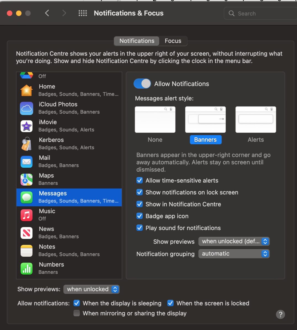Open help with the question mark button
Viewport: 297px width, 330px height.
(x=280, y=314)
